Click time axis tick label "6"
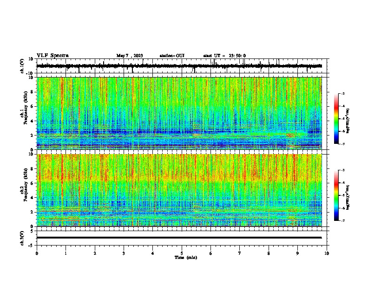Image resolution: width=368 pixels, height=284 pixels. pos(211,253)
